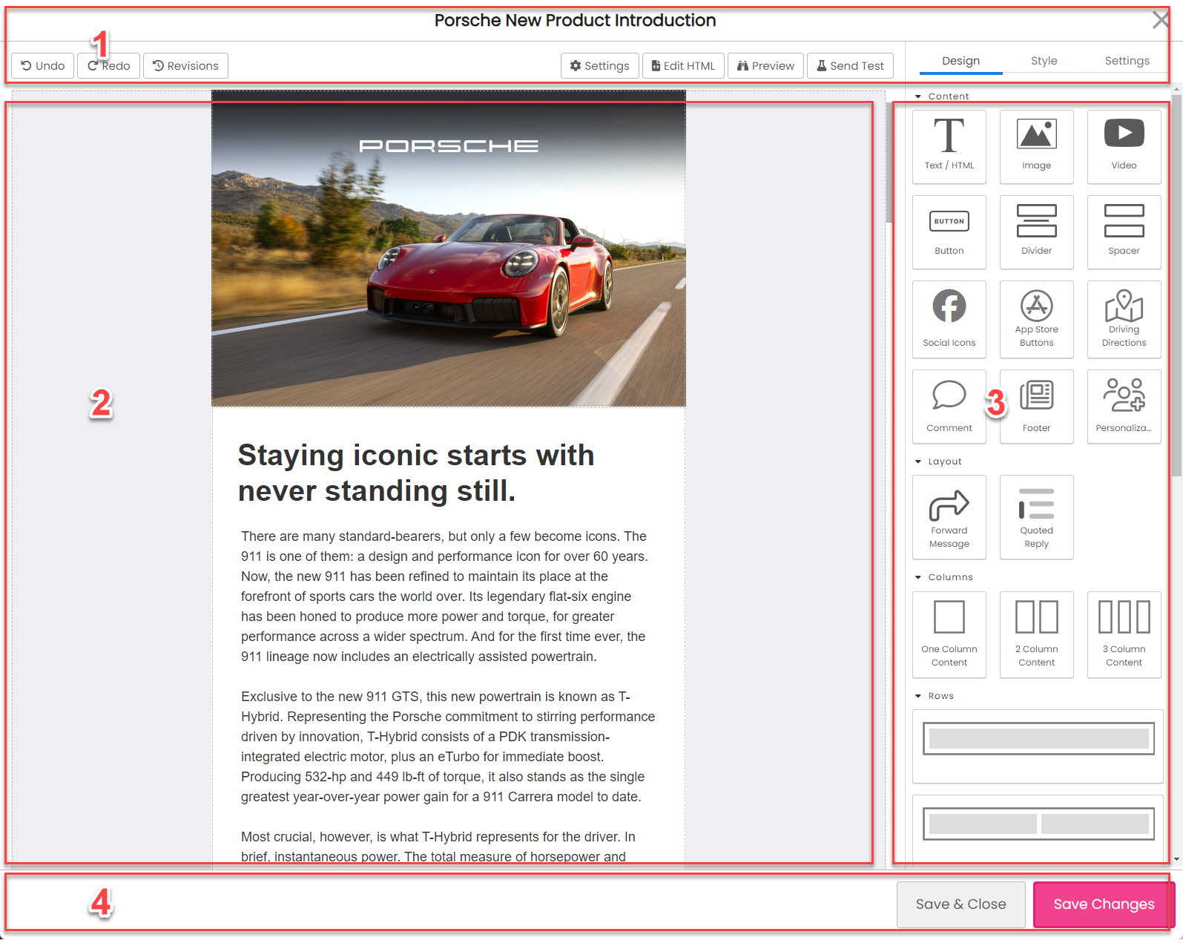Screen dimensions: 1183x943
Task: Choose the Button content block
Action: pyautogui.click(x=949, y=232)
